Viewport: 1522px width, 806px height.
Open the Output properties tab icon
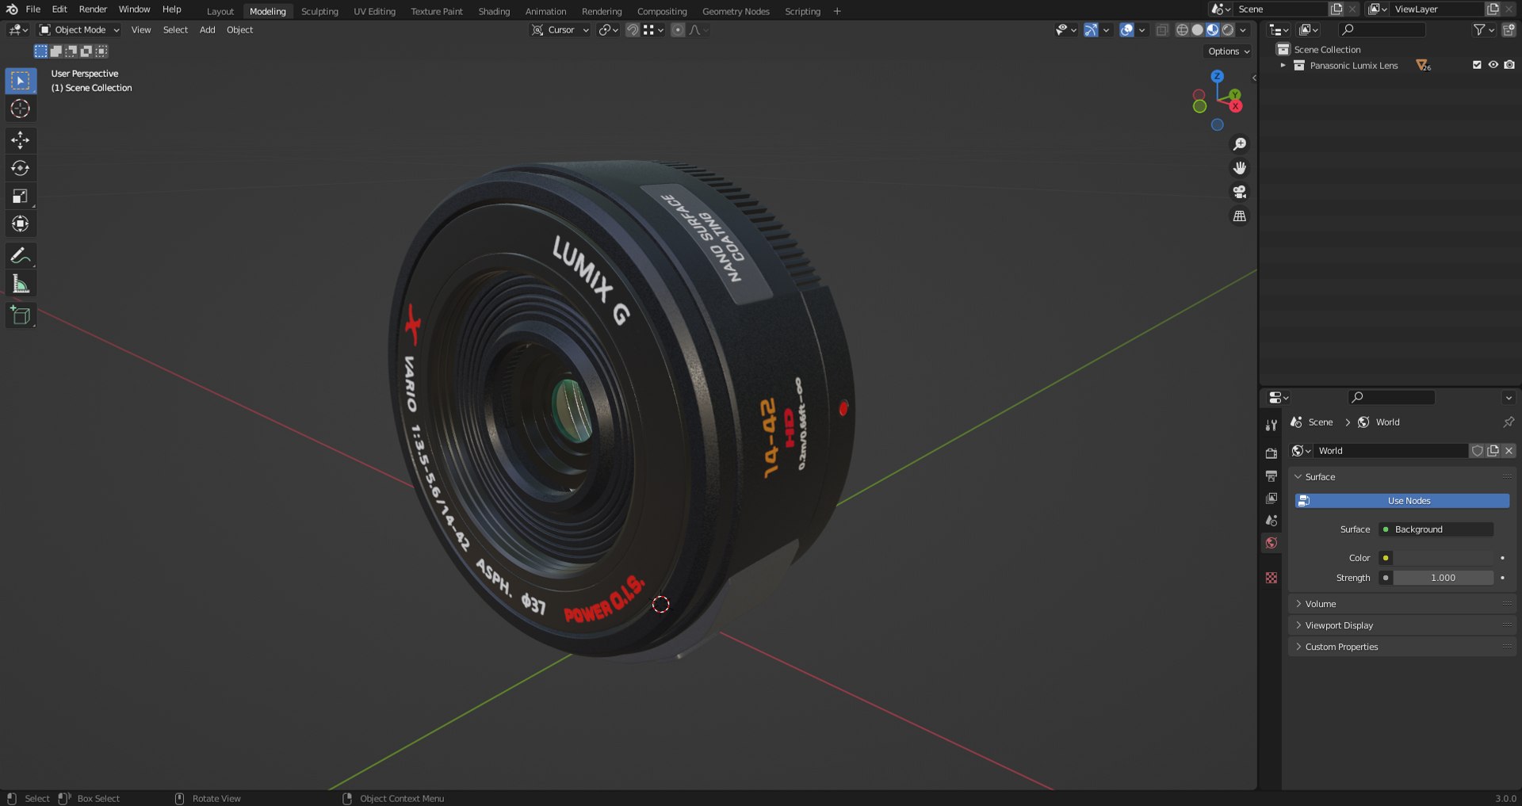[1272, 476]
